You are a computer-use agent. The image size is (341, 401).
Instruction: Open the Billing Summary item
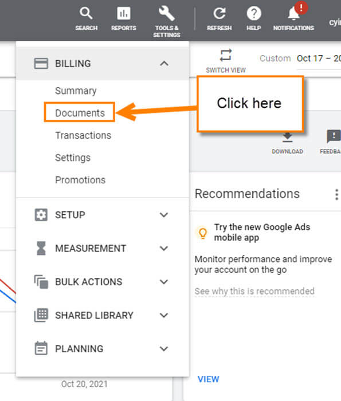(76, 91)
